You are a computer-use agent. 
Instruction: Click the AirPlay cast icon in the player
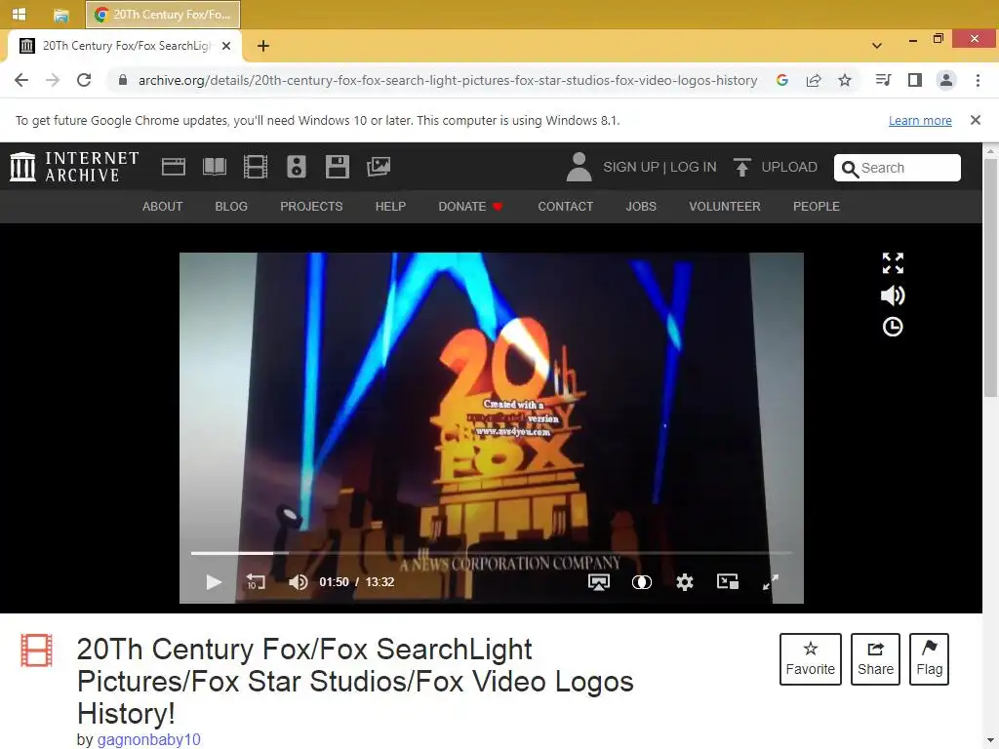coord(598,581)
